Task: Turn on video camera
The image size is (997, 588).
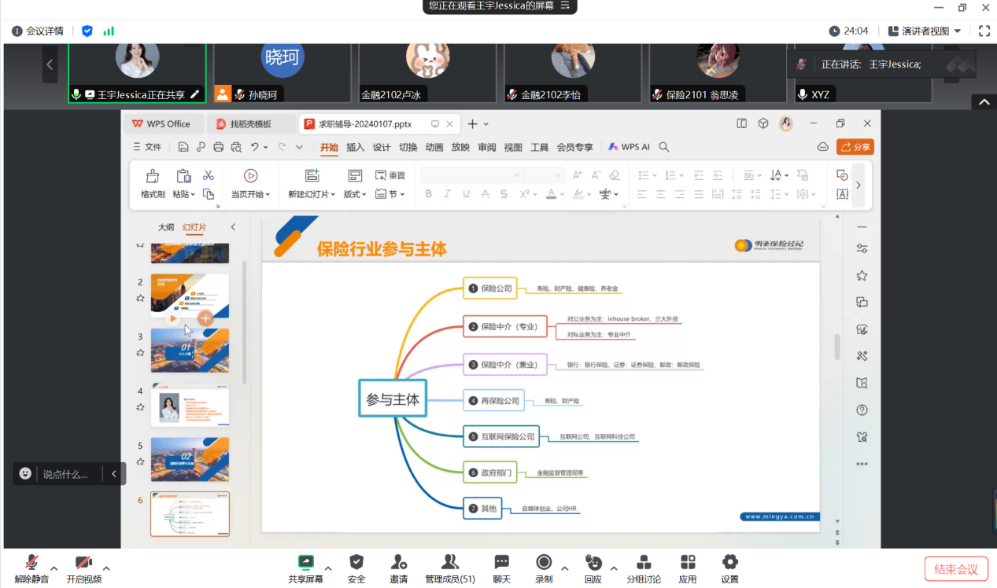Action: click(83, 568)
